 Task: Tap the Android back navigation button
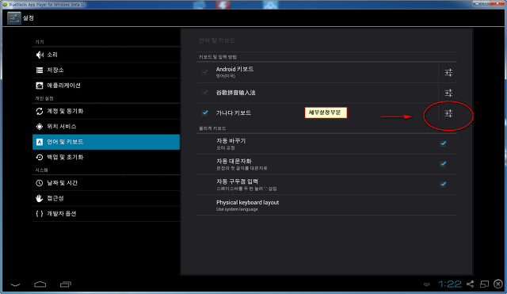pyautogui.click(x=15, y=284)
